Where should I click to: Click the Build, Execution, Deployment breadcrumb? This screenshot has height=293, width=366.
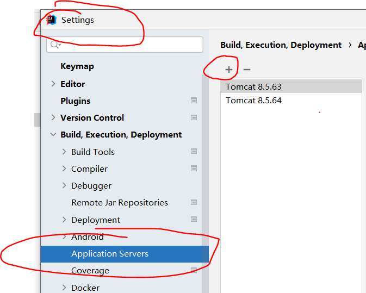point(281,45)
